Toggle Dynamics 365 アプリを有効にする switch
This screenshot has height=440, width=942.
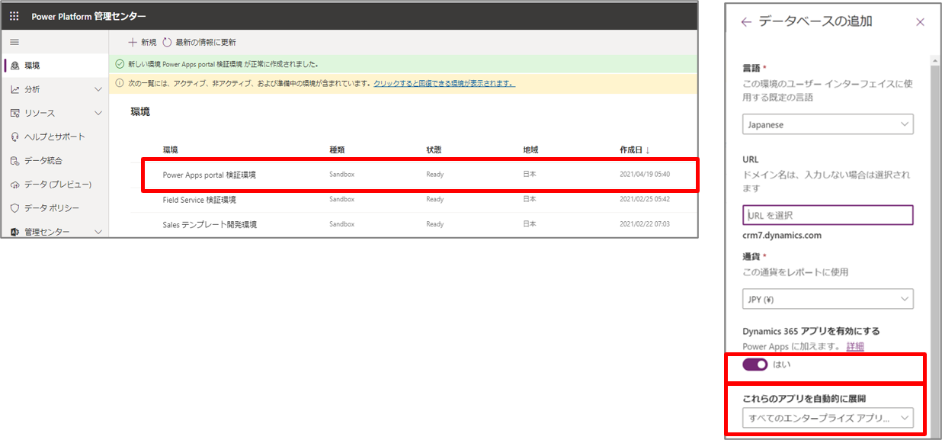pyautogui.click(x=755, y=365)
